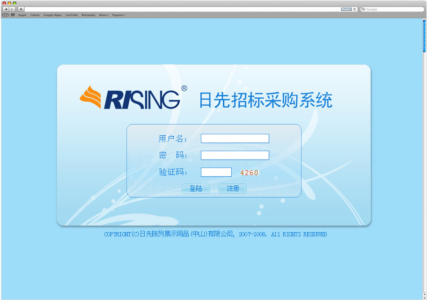Viewport: 428px width, 300px height.
Task: Show the Top Sites grid icon
Action: [13, 15]
